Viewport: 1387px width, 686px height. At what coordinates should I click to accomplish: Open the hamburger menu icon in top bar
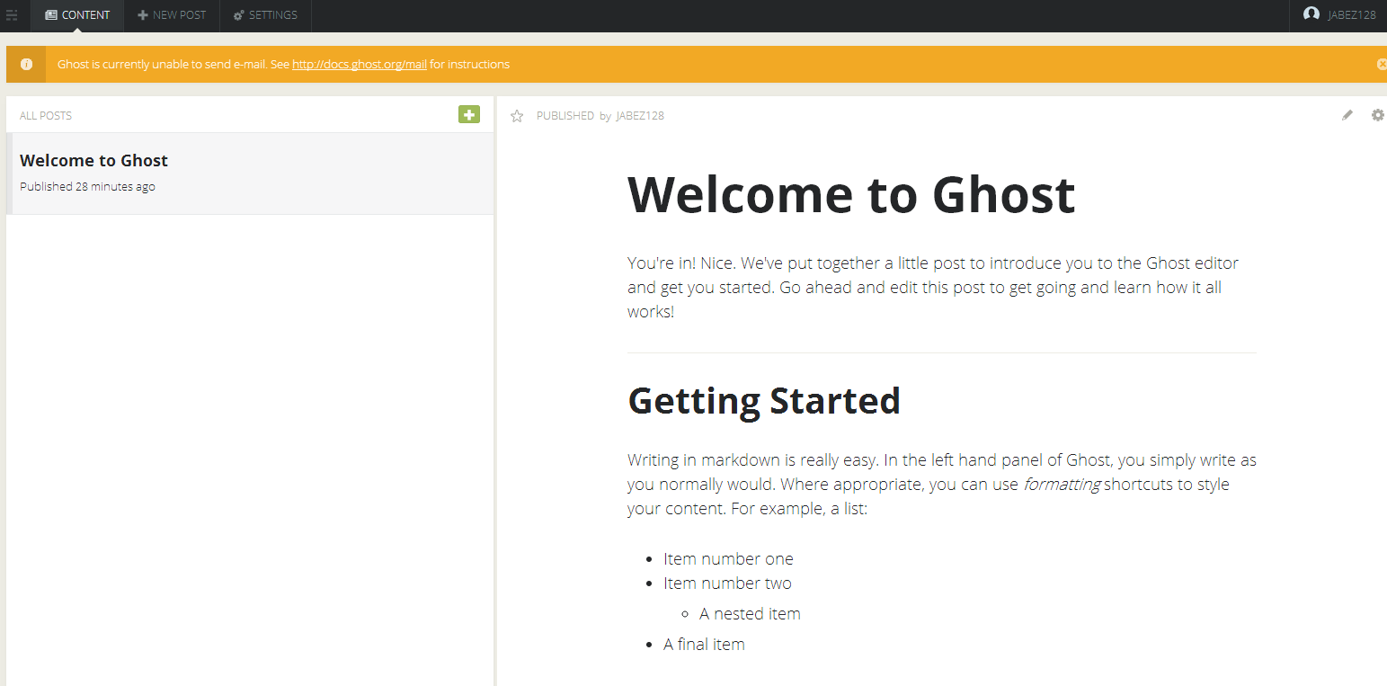coord(12,15)
